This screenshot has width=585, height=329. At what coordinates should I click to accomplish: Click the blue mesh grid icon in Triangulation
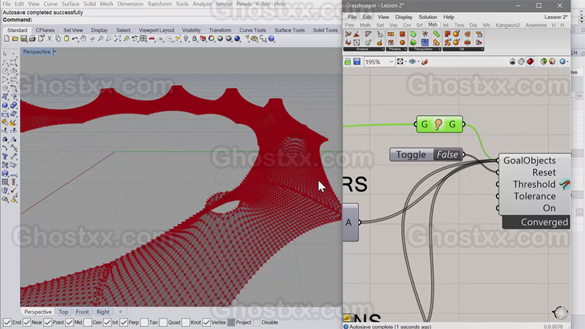pyautogui.click(x=425, y=42)
